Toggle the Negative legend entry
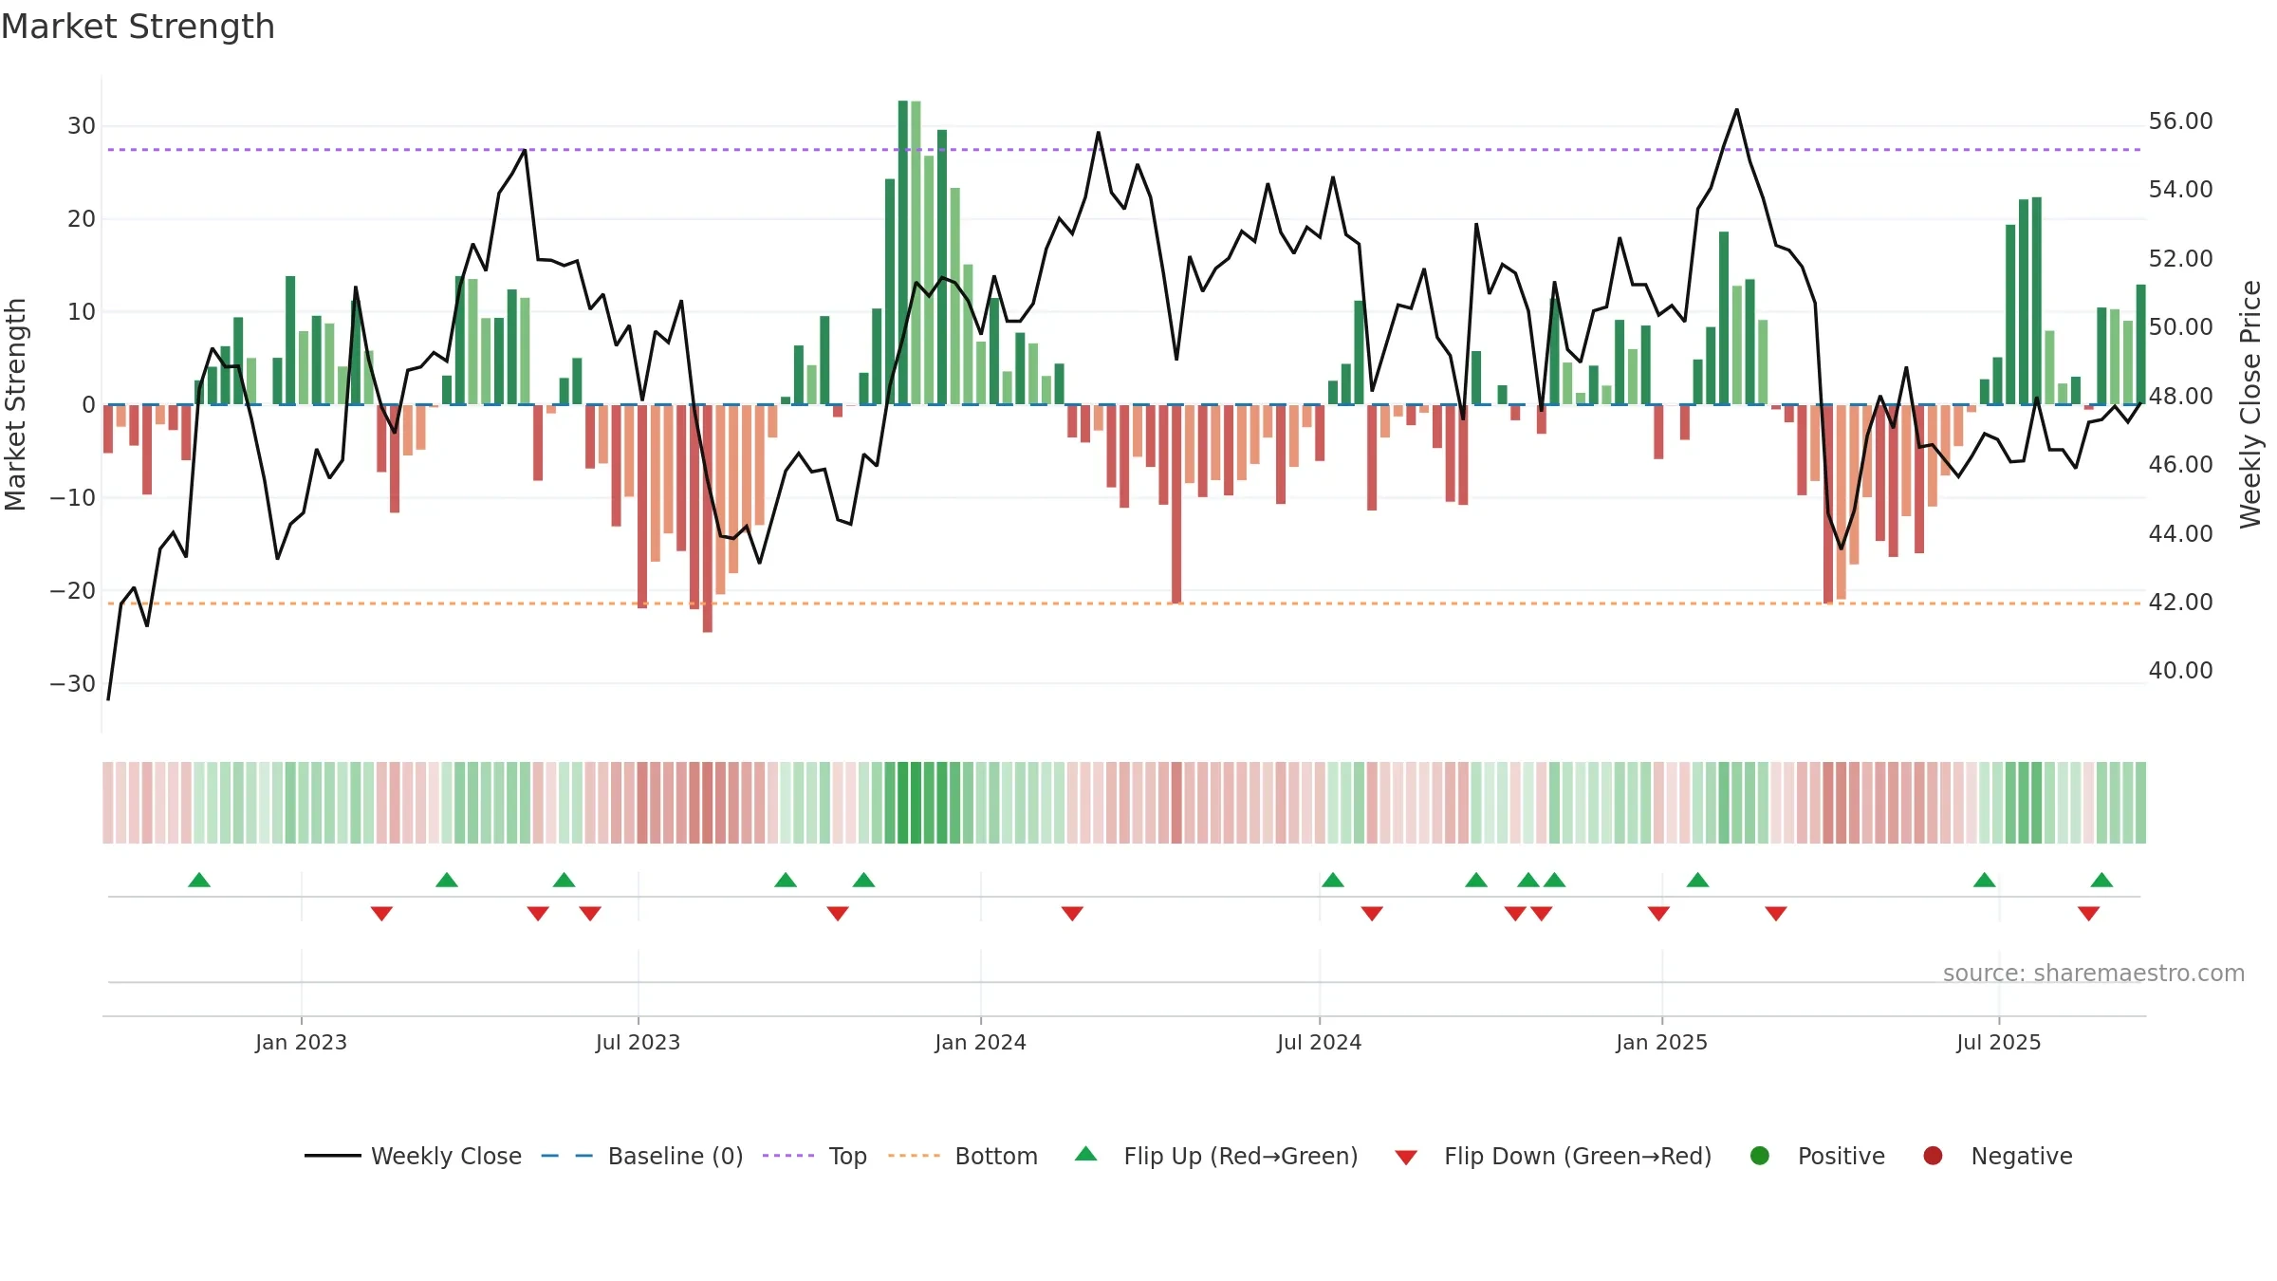 pyautogui.click(x=1997, y=1156)
